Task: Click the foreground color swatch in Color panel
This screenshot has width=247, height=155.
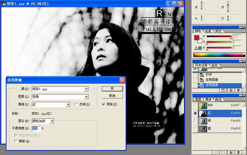Action: 196,38
